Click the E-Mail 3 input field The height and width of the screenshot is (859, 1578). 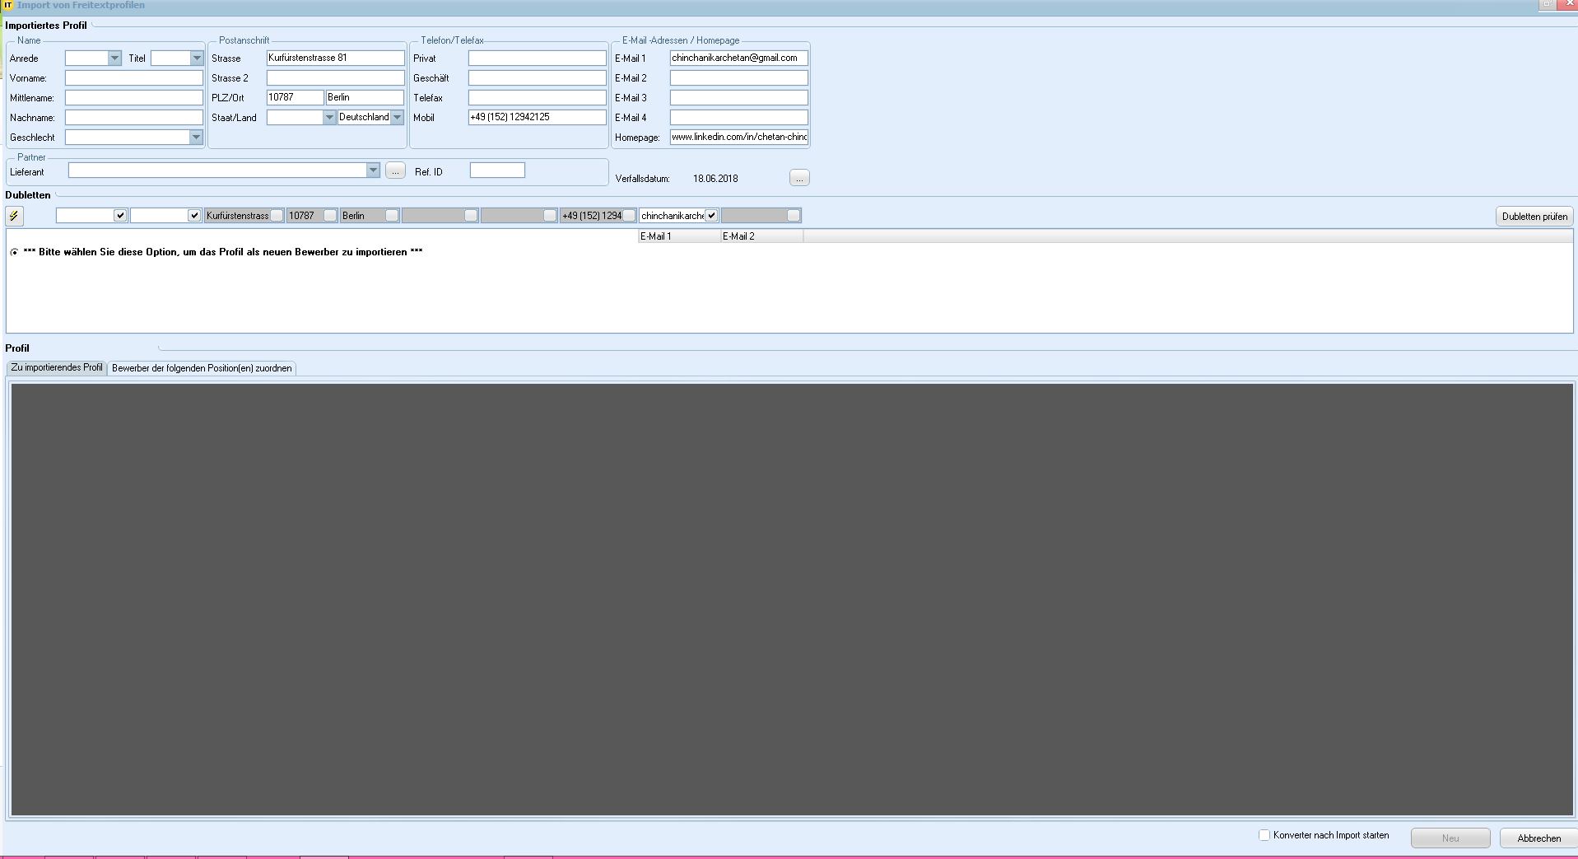click(x=739, y=98)
